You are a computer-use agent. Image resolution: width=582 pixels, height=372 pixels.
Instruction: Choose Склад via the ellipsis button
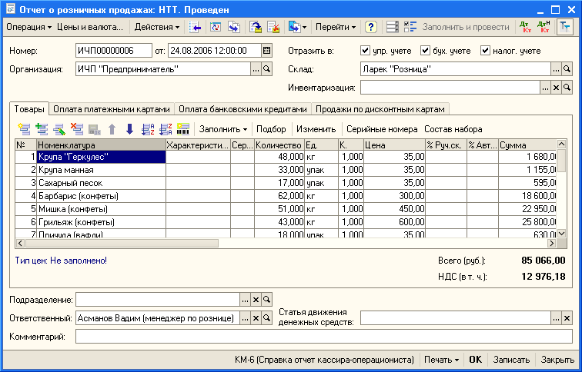[x=556, y=69]
